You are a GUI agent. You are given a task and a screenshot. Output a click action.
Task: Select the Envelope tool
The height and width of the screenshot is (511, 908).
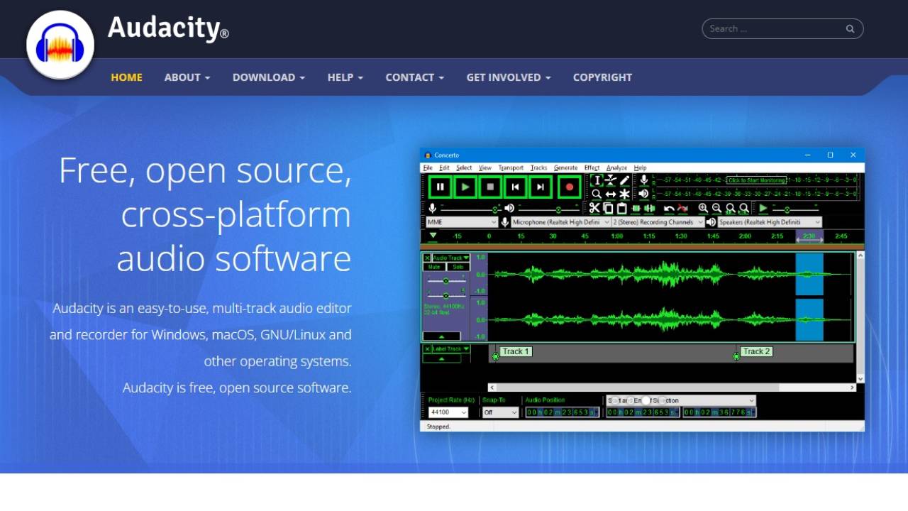pyautogui.click(x=611, y=180)
